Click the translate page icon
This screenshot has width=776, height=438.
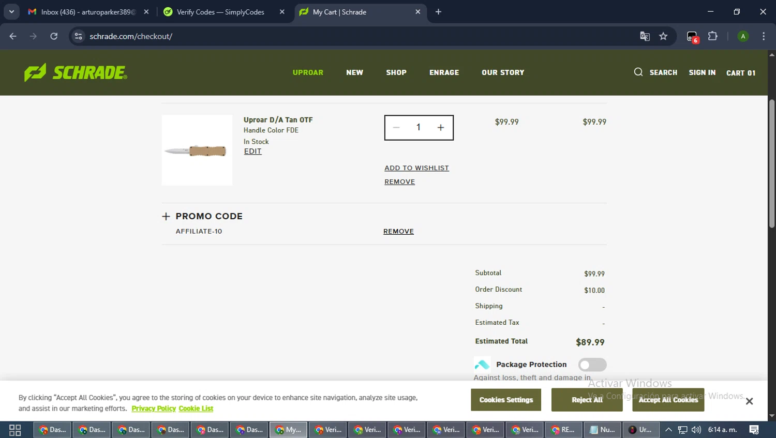(x=645, y=36)
